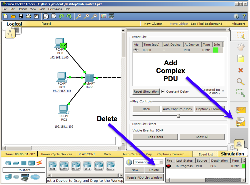The width and height of the screenshot is (250, 185).
Task: Switch to Realtime mode clock tab
Action: tap(232, 147)
